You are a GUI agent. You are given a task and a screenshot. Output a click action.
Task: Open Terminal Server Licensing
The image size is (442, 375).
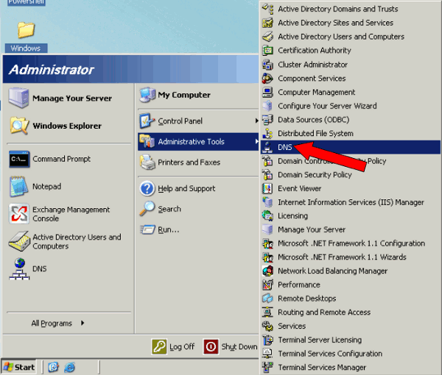click(351, 340)
